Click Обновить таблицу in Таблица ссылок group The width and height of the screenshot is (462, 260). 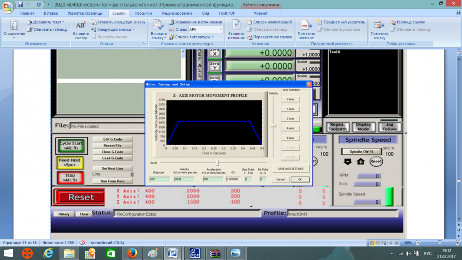410,30
